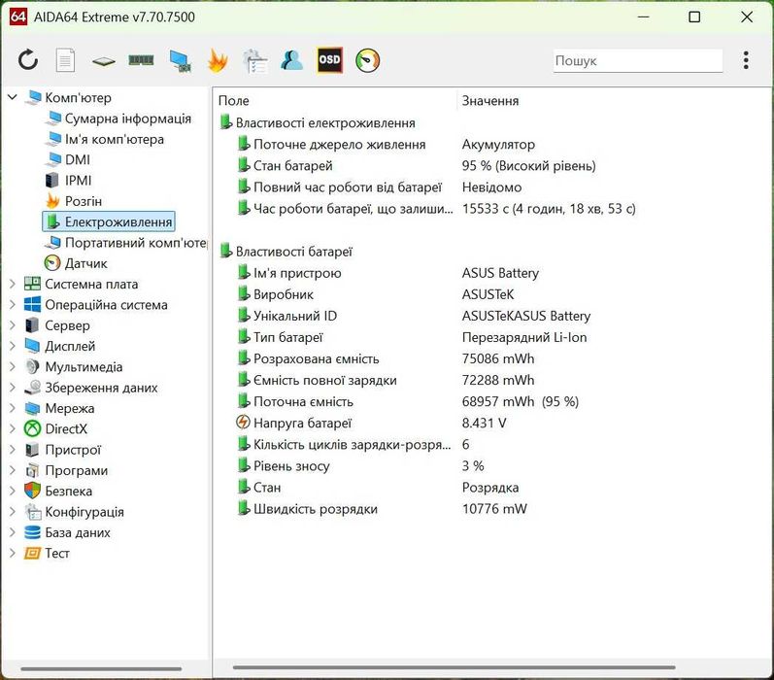774x680 pixels.
Task: Select Сумарна інформація in the tree
Action: coord(127,119)
